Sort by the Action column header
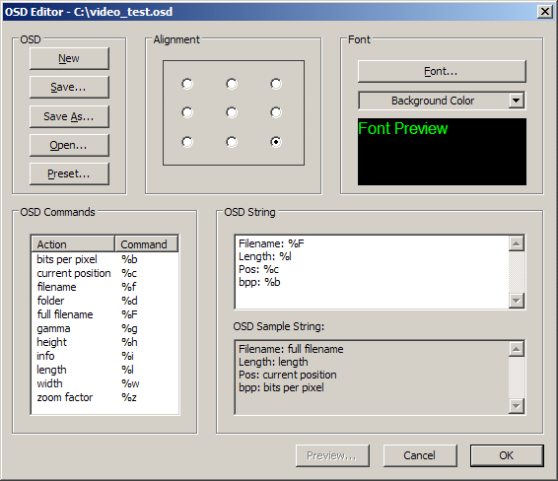The image size is (558, 481). 73,244
